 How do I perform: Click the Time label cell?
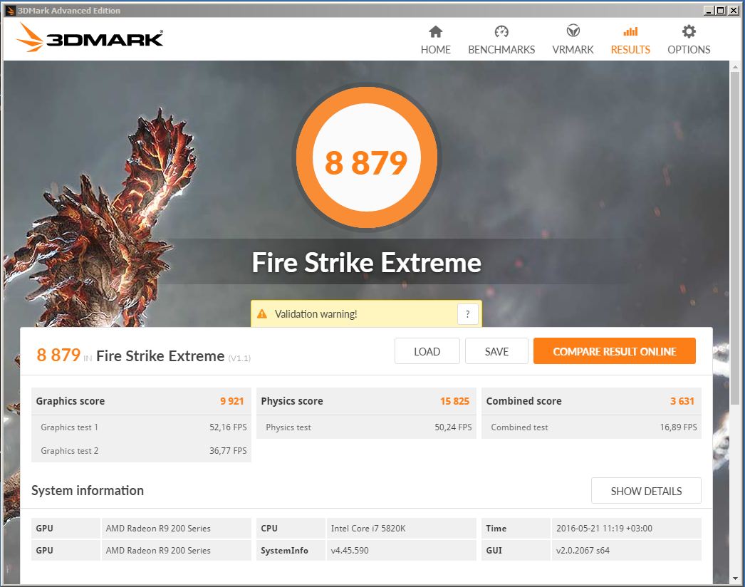tap(516, 528)
